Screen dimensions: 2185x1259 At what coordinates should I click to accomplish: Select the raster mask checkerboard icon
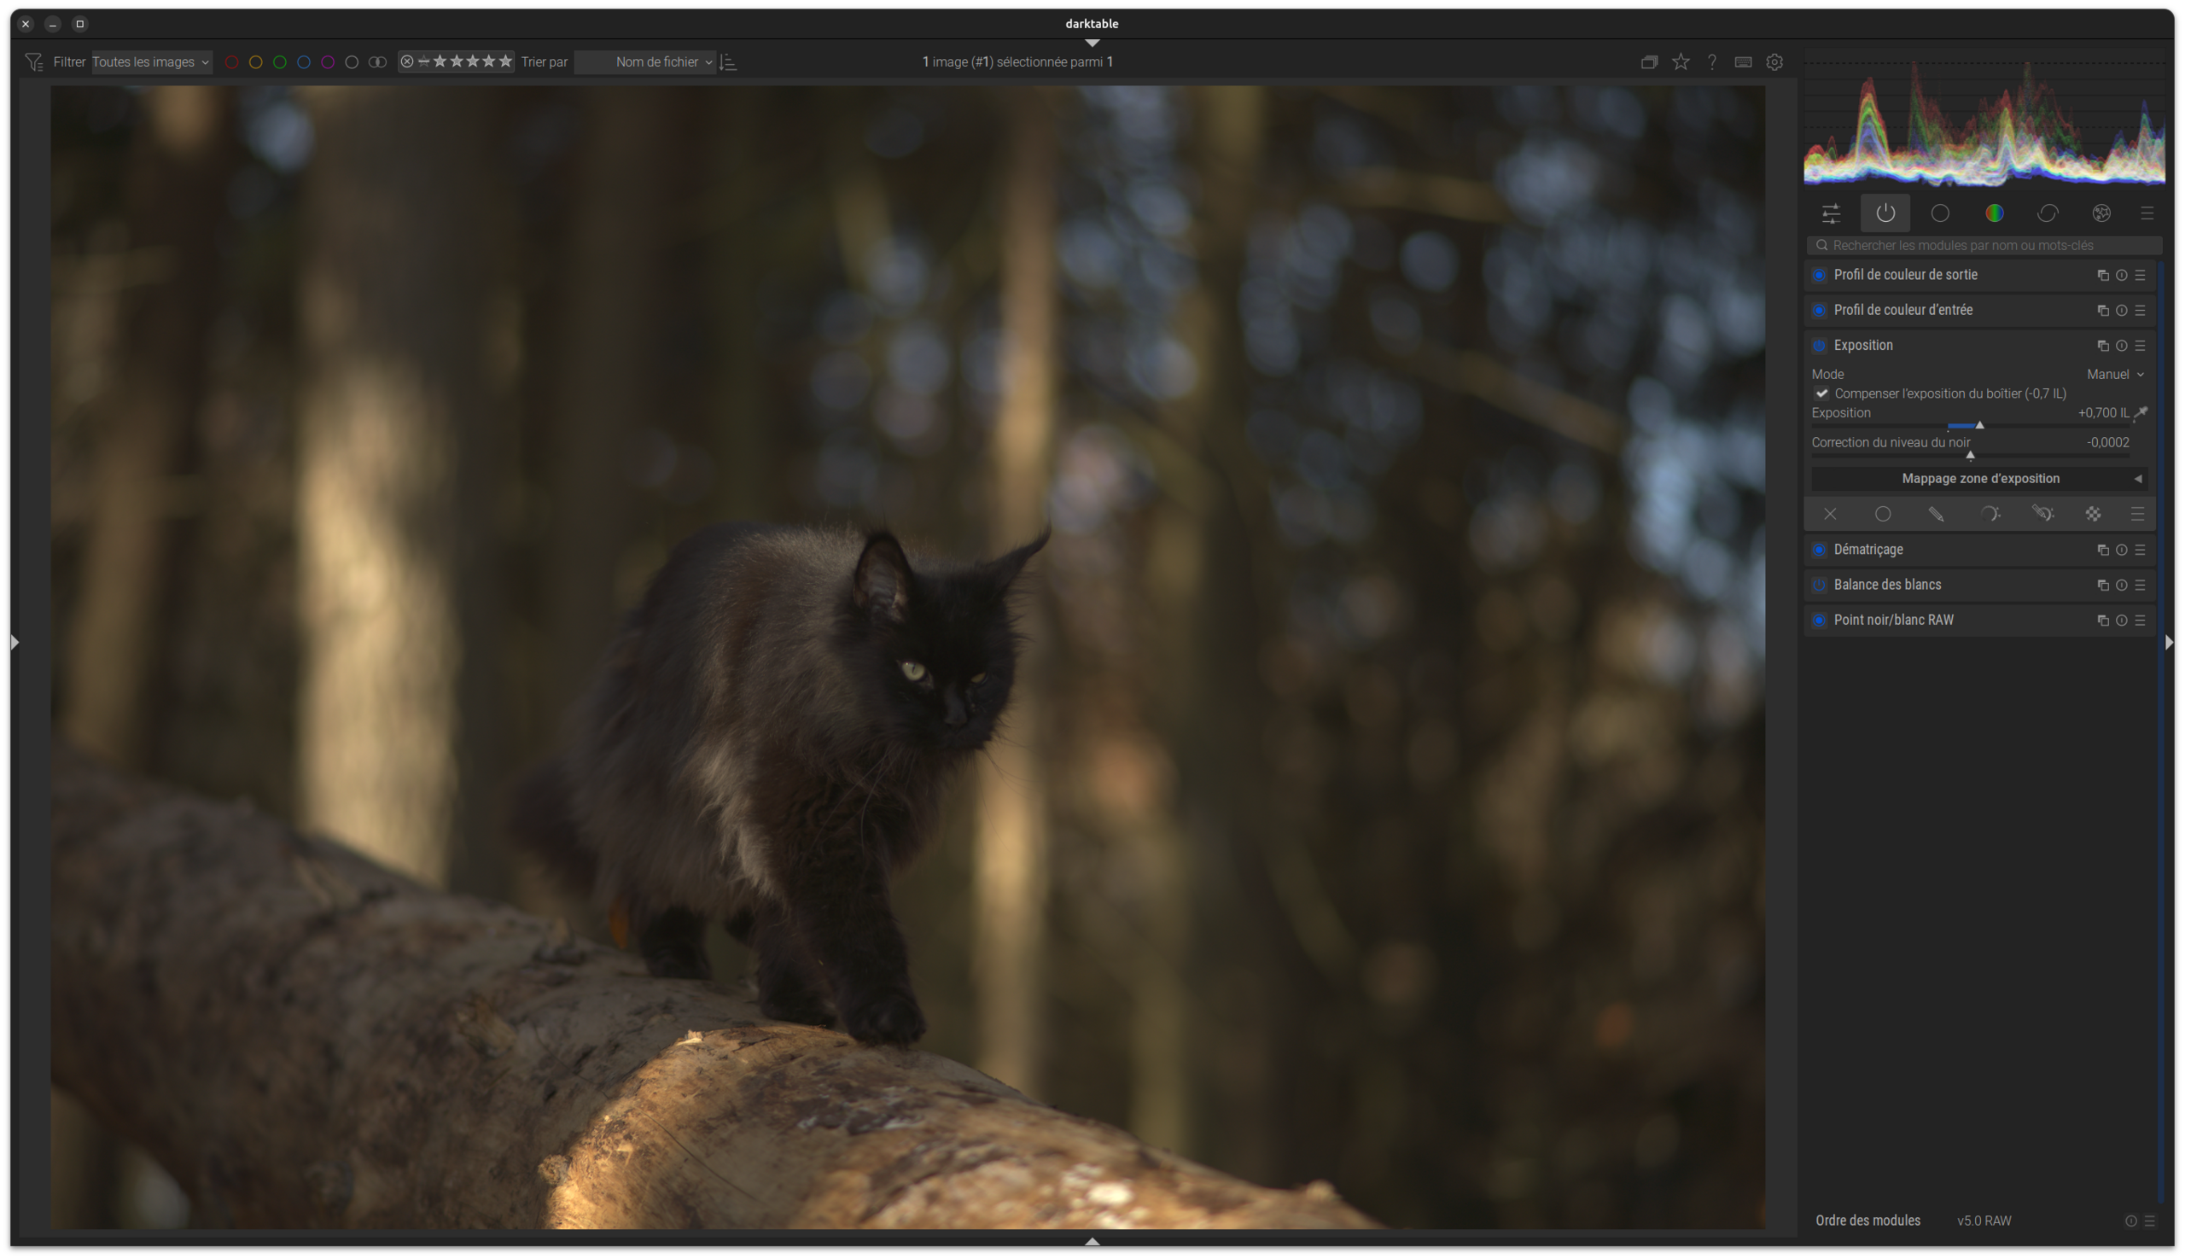click(x=2094, y=515)
